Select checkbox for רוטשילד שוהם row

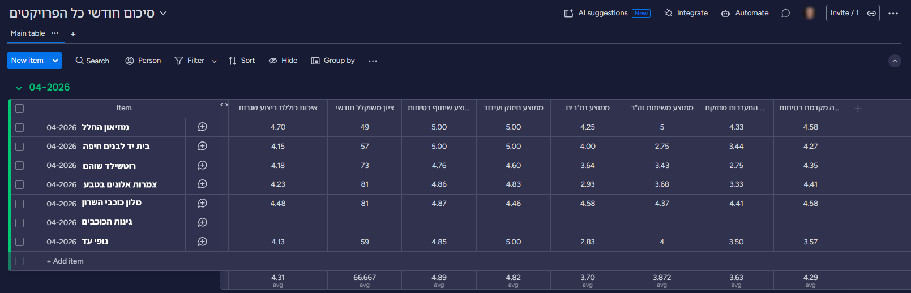(x=19, y=166)
